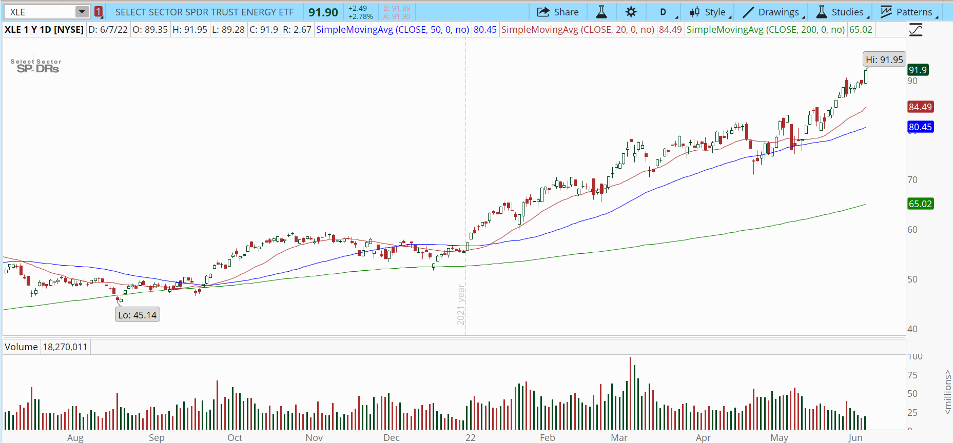Click the Volume label in lower panel
The height and width of the screenshot is (443, 953).
[21, 347]
